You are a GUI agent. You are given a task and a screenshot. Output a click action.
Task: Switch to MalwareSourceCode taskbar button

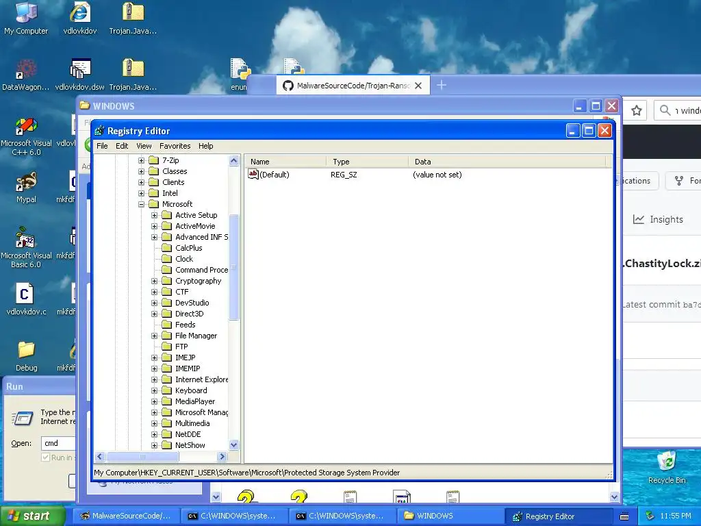127,516
